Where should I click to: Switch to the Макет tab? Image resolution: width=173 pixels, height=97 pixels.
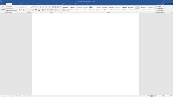point(28,4)
